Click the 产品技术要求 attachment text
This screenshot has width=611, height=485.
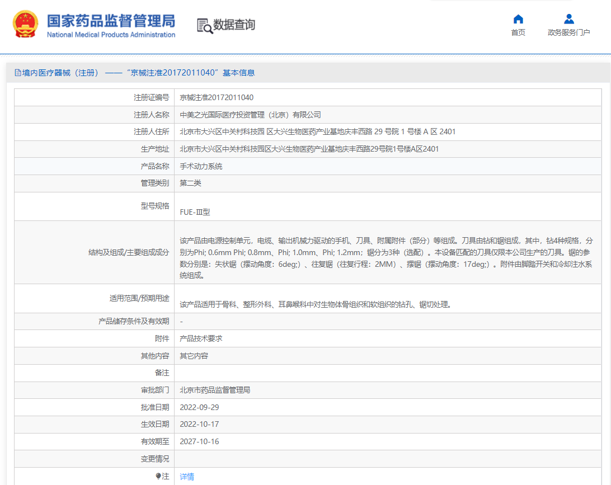click(x=200, y=338)
